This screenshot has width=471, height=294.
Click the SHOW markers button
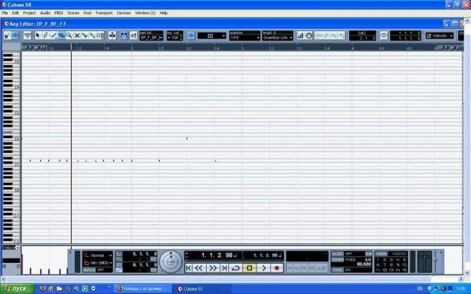point(382,254)
